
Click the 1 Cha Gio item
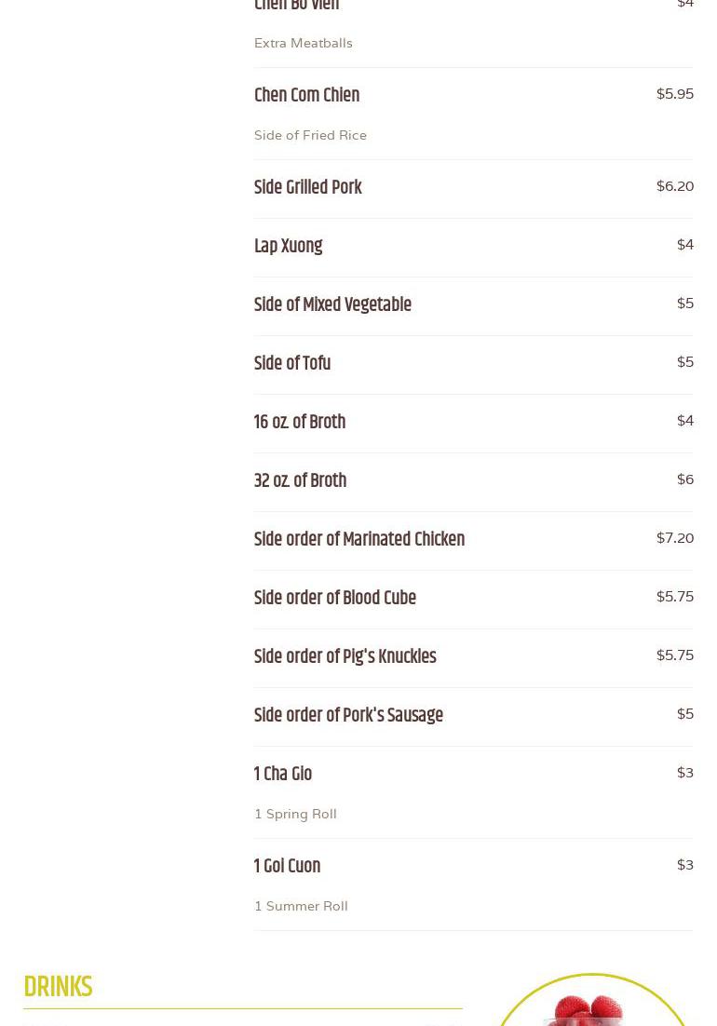click(283, 775)
